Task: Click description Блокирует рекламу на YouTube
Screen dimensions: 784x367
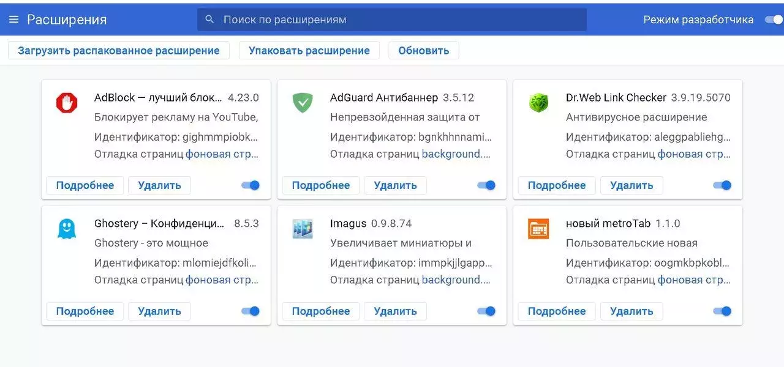Action: [176, 117]
